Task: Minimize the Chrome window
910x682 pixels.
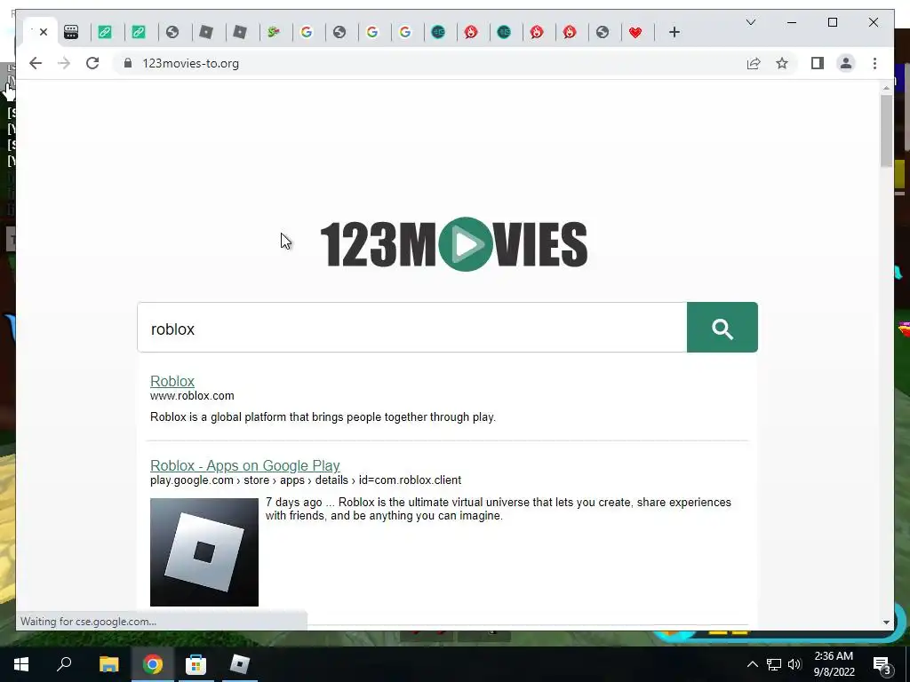Action: coord(792,22)
